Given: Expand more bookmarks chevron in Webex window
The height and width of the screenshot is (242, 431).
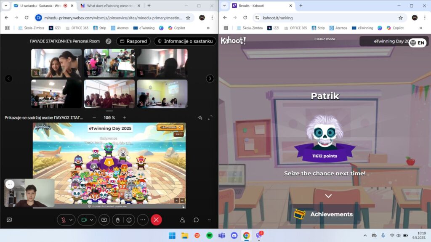Looking at the screenshot, I should 208,28.
